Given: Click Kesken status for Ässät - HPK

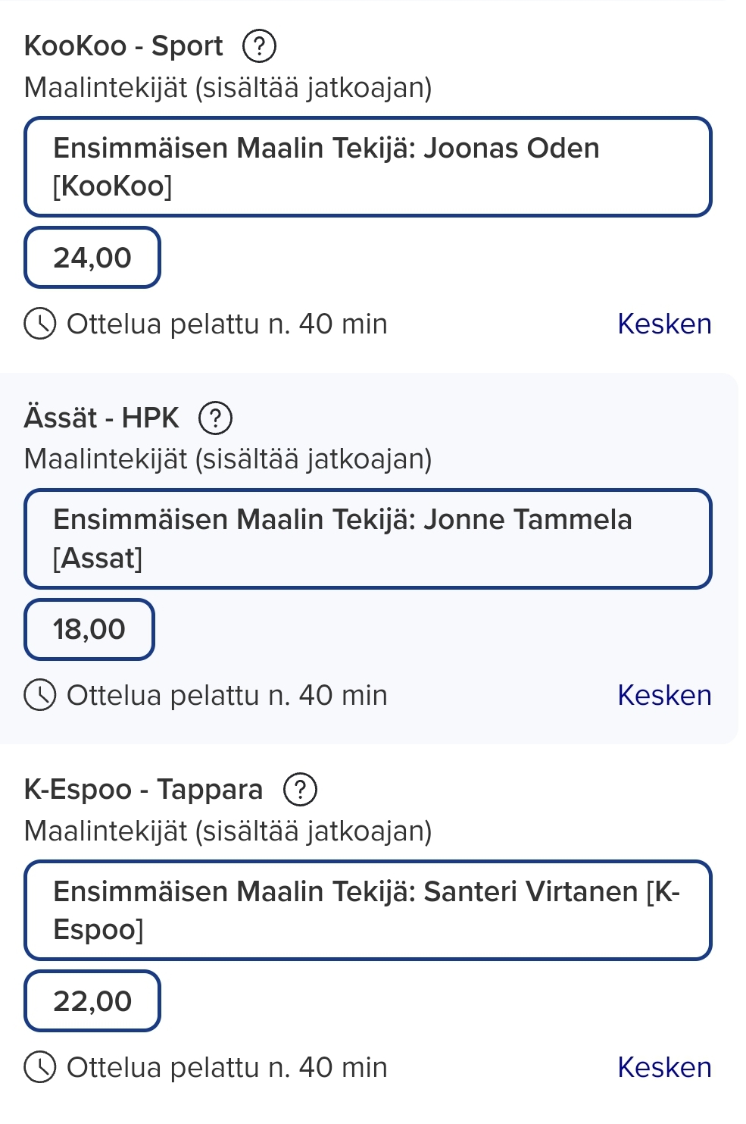Looking at the screenshot, I should [664, 695].
